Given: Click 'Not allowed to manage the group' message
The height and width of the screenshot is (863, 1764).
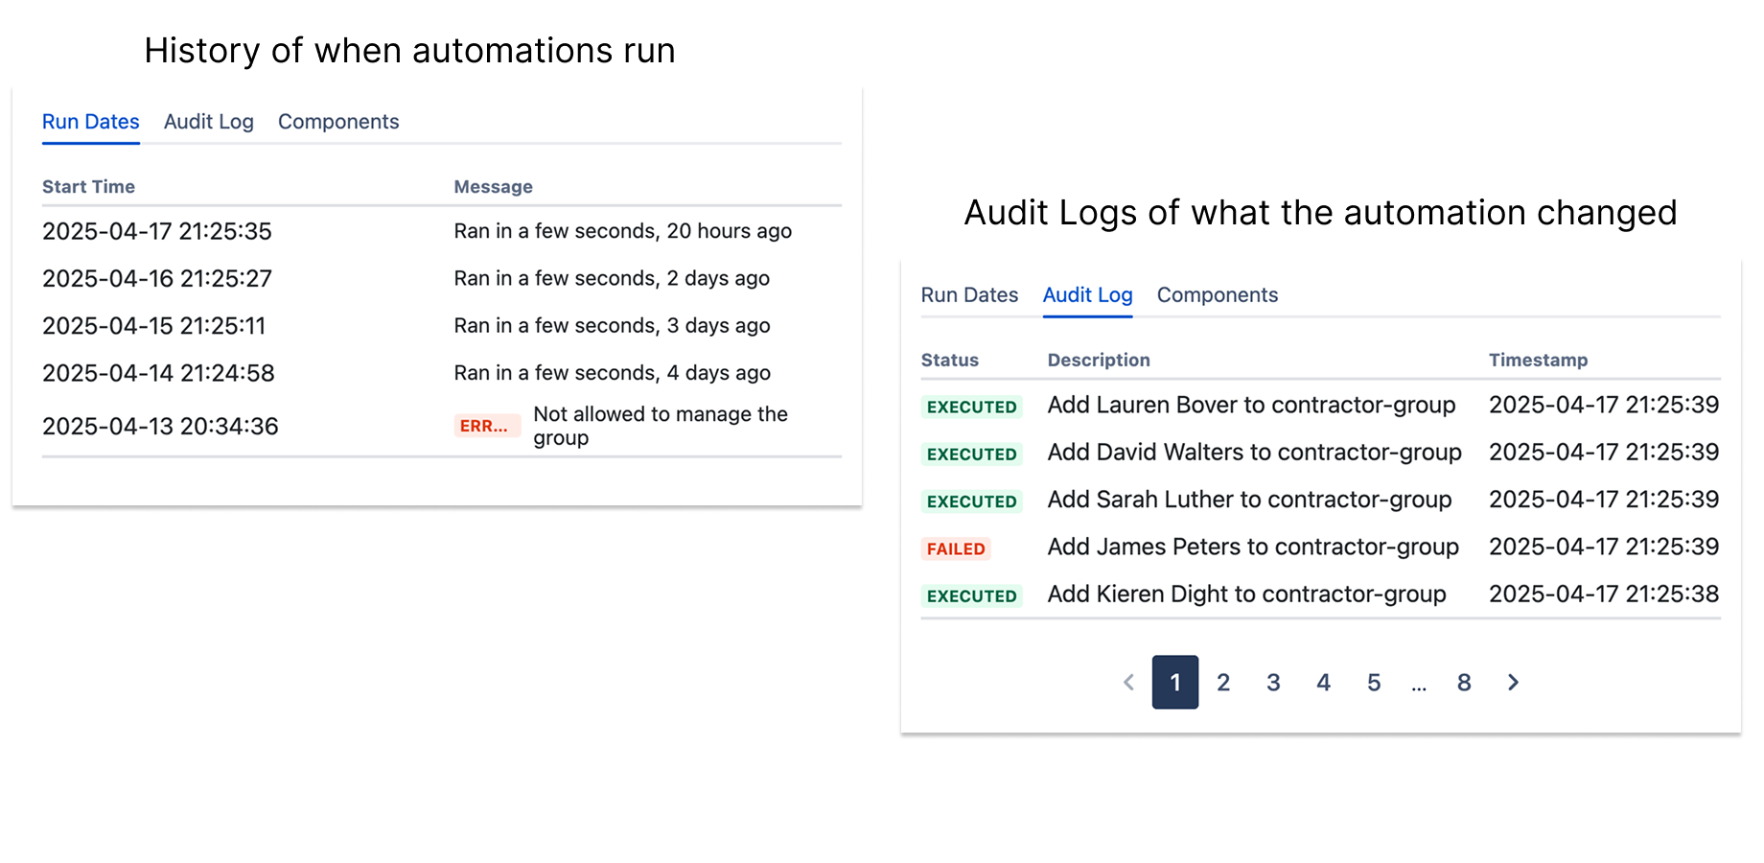Looking at the screenshot, I should click(x=661, y=426).
